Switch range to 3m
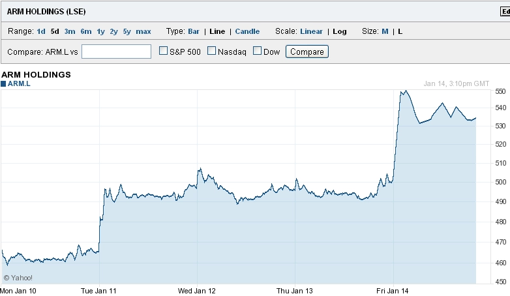The width and height of the screenshot is (510, 296). pos(70,31)
